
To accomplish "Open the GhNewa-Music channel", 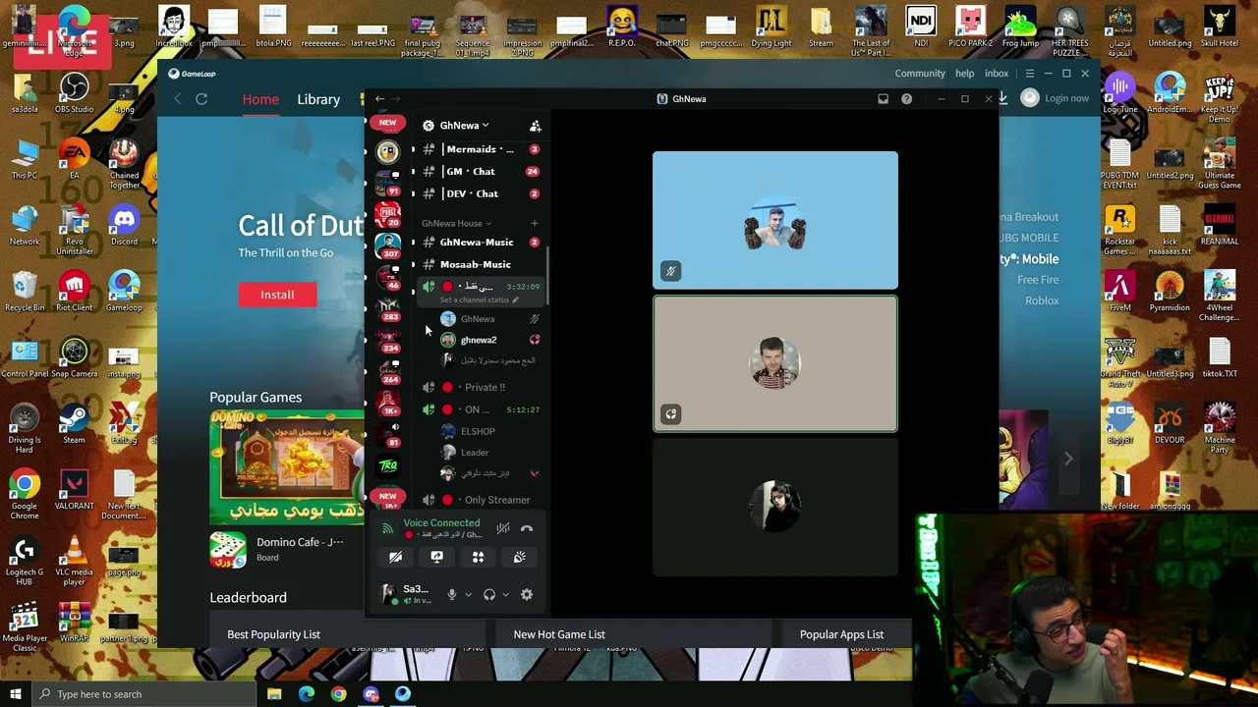I will point(480,242).
